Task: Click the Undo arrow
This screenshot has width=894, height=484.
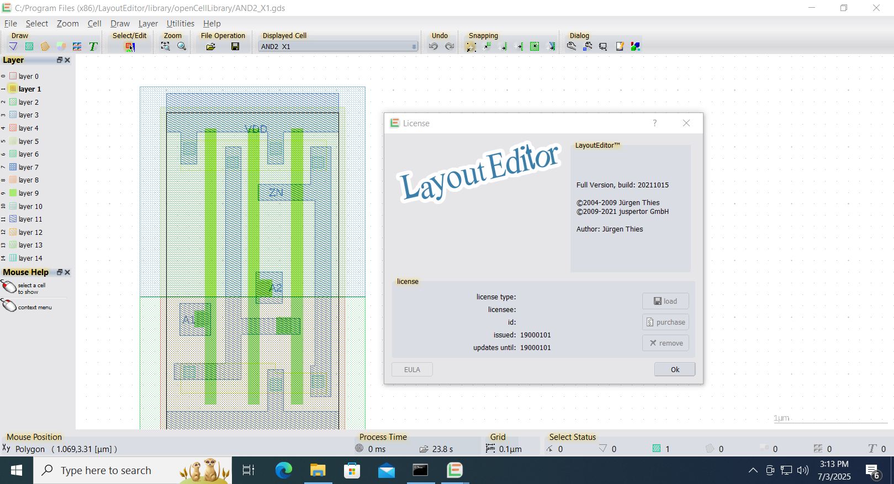Action: [433, 46]
